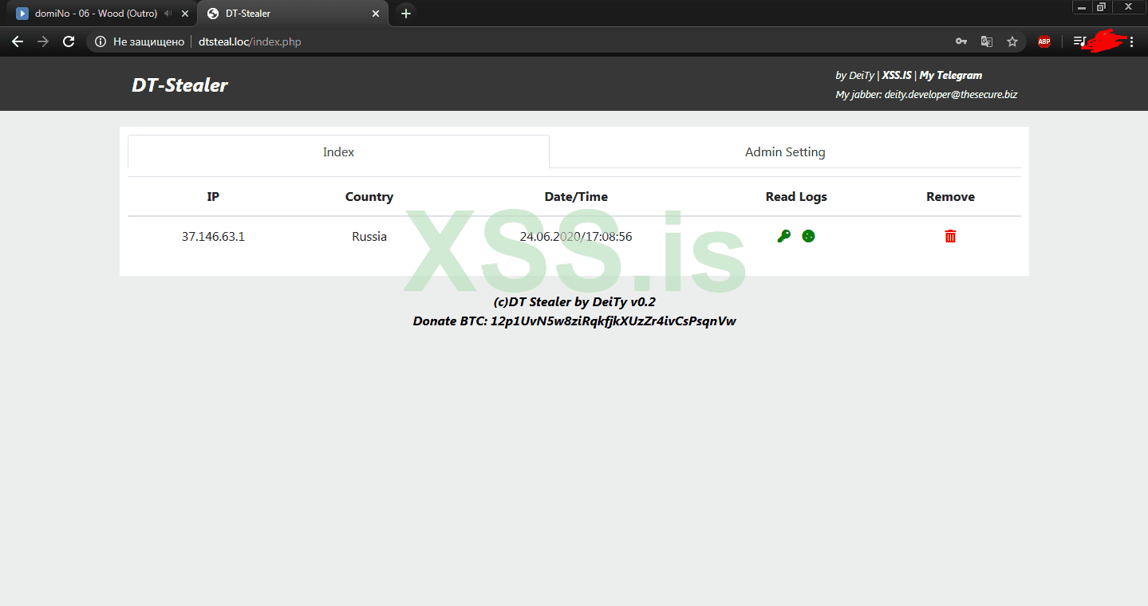This screenshot has height=606, width=1148.
Task: Open the green cookies icon for 37.146.63.1
Action: pos(808,236)
